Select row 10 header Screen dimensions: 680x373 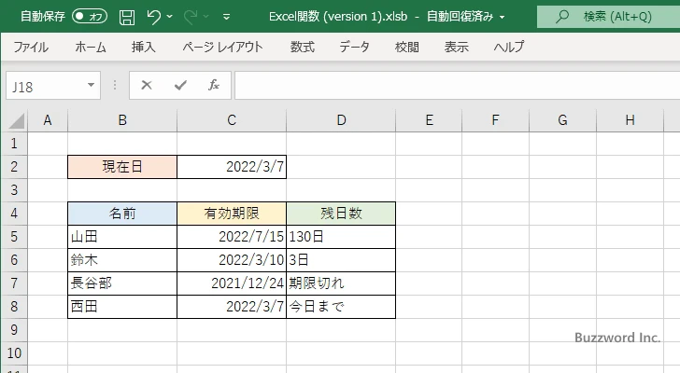click(x=14, y=353)
